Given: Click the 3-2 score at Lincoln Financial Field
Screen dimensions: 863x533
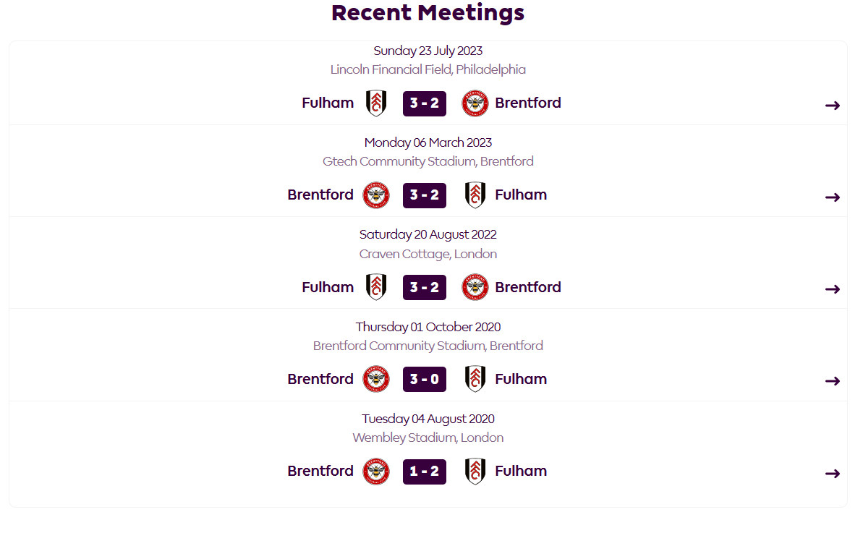Looking at the screenshot, I should [x=425, y=103].
